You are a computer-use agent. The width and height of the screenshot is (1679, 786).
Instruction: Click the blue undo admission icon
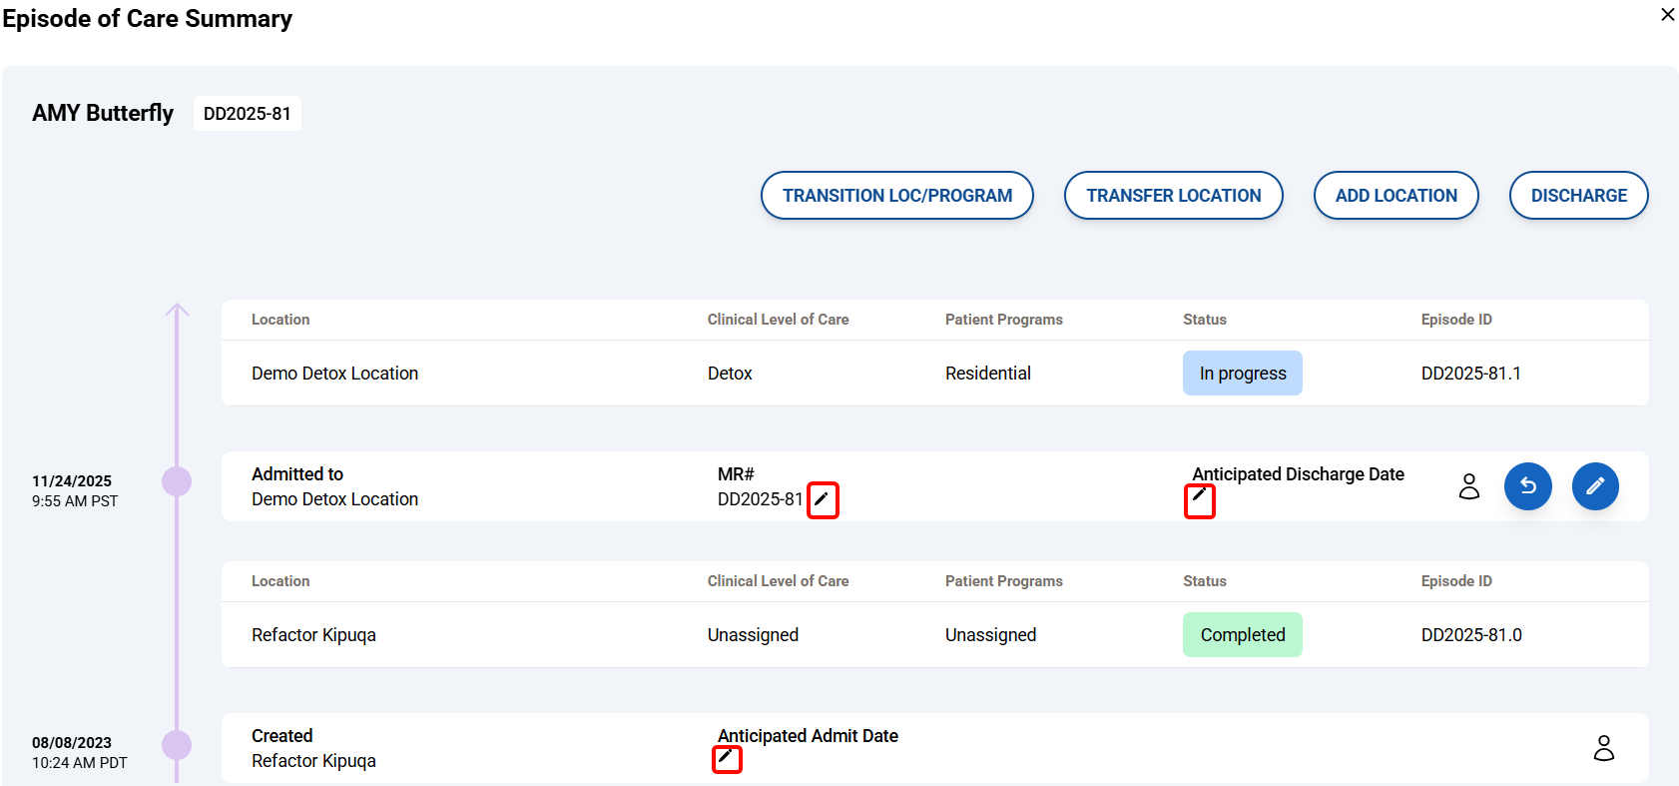1527,486
